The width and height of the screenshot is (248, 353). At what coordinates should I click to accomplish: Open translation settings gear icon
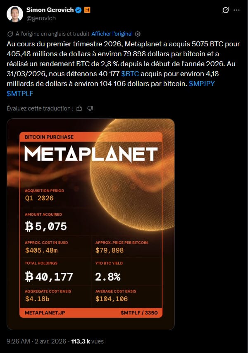[x=138, y=34]
